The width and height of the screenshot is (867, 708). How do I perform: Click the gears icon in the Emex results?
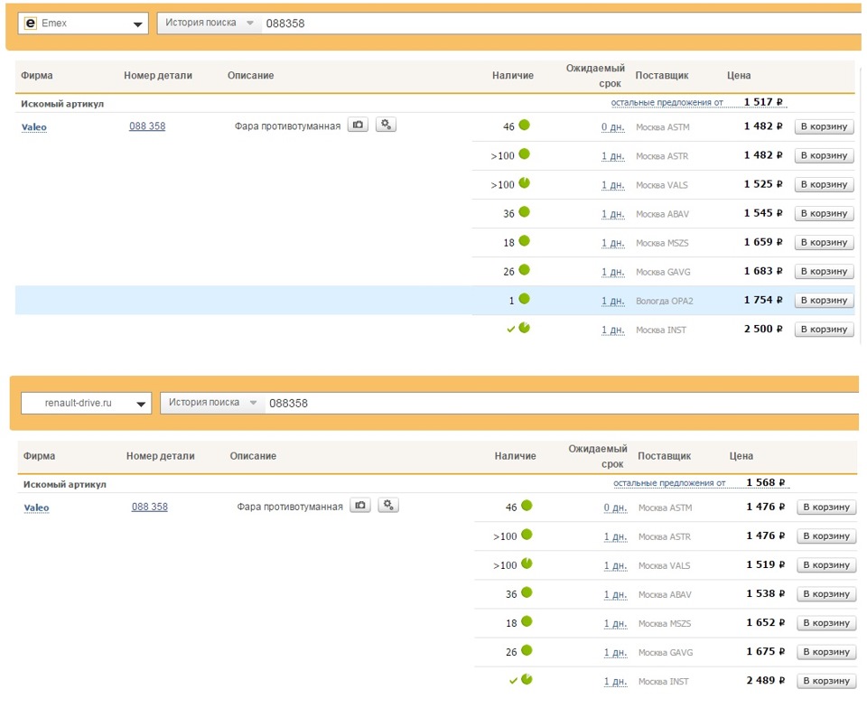point(386,126)
